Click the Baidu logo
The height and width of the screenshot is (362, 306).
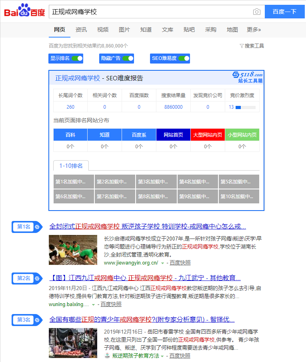point(24,10)
